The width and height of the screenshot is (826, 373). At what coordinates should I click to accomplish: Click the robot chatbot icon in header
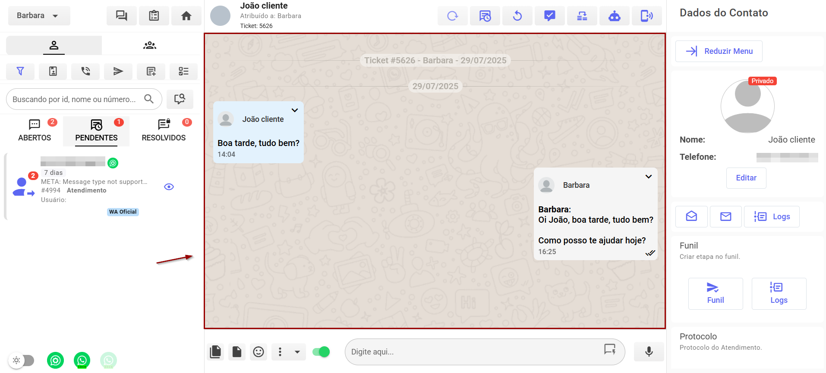614,16
